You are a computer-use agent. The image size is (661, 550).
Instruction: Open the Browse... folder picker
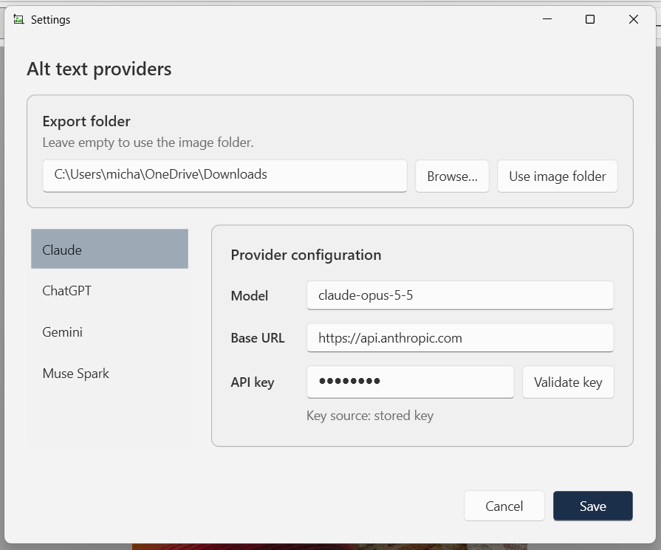452,176
